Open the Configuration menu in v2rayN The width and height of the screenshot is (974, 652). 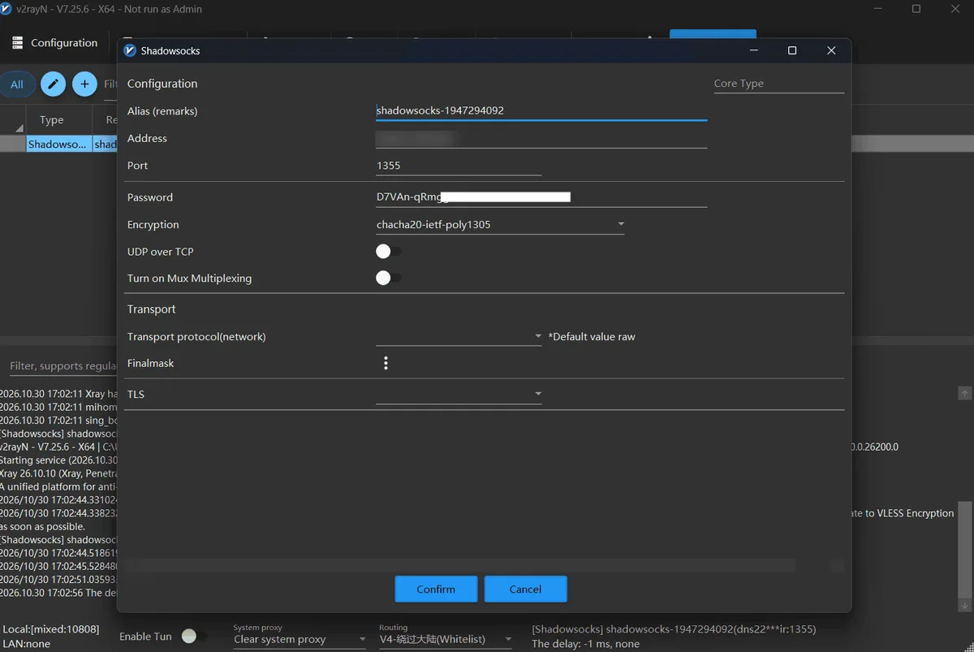pyautogui.click(x=54, y=43)
